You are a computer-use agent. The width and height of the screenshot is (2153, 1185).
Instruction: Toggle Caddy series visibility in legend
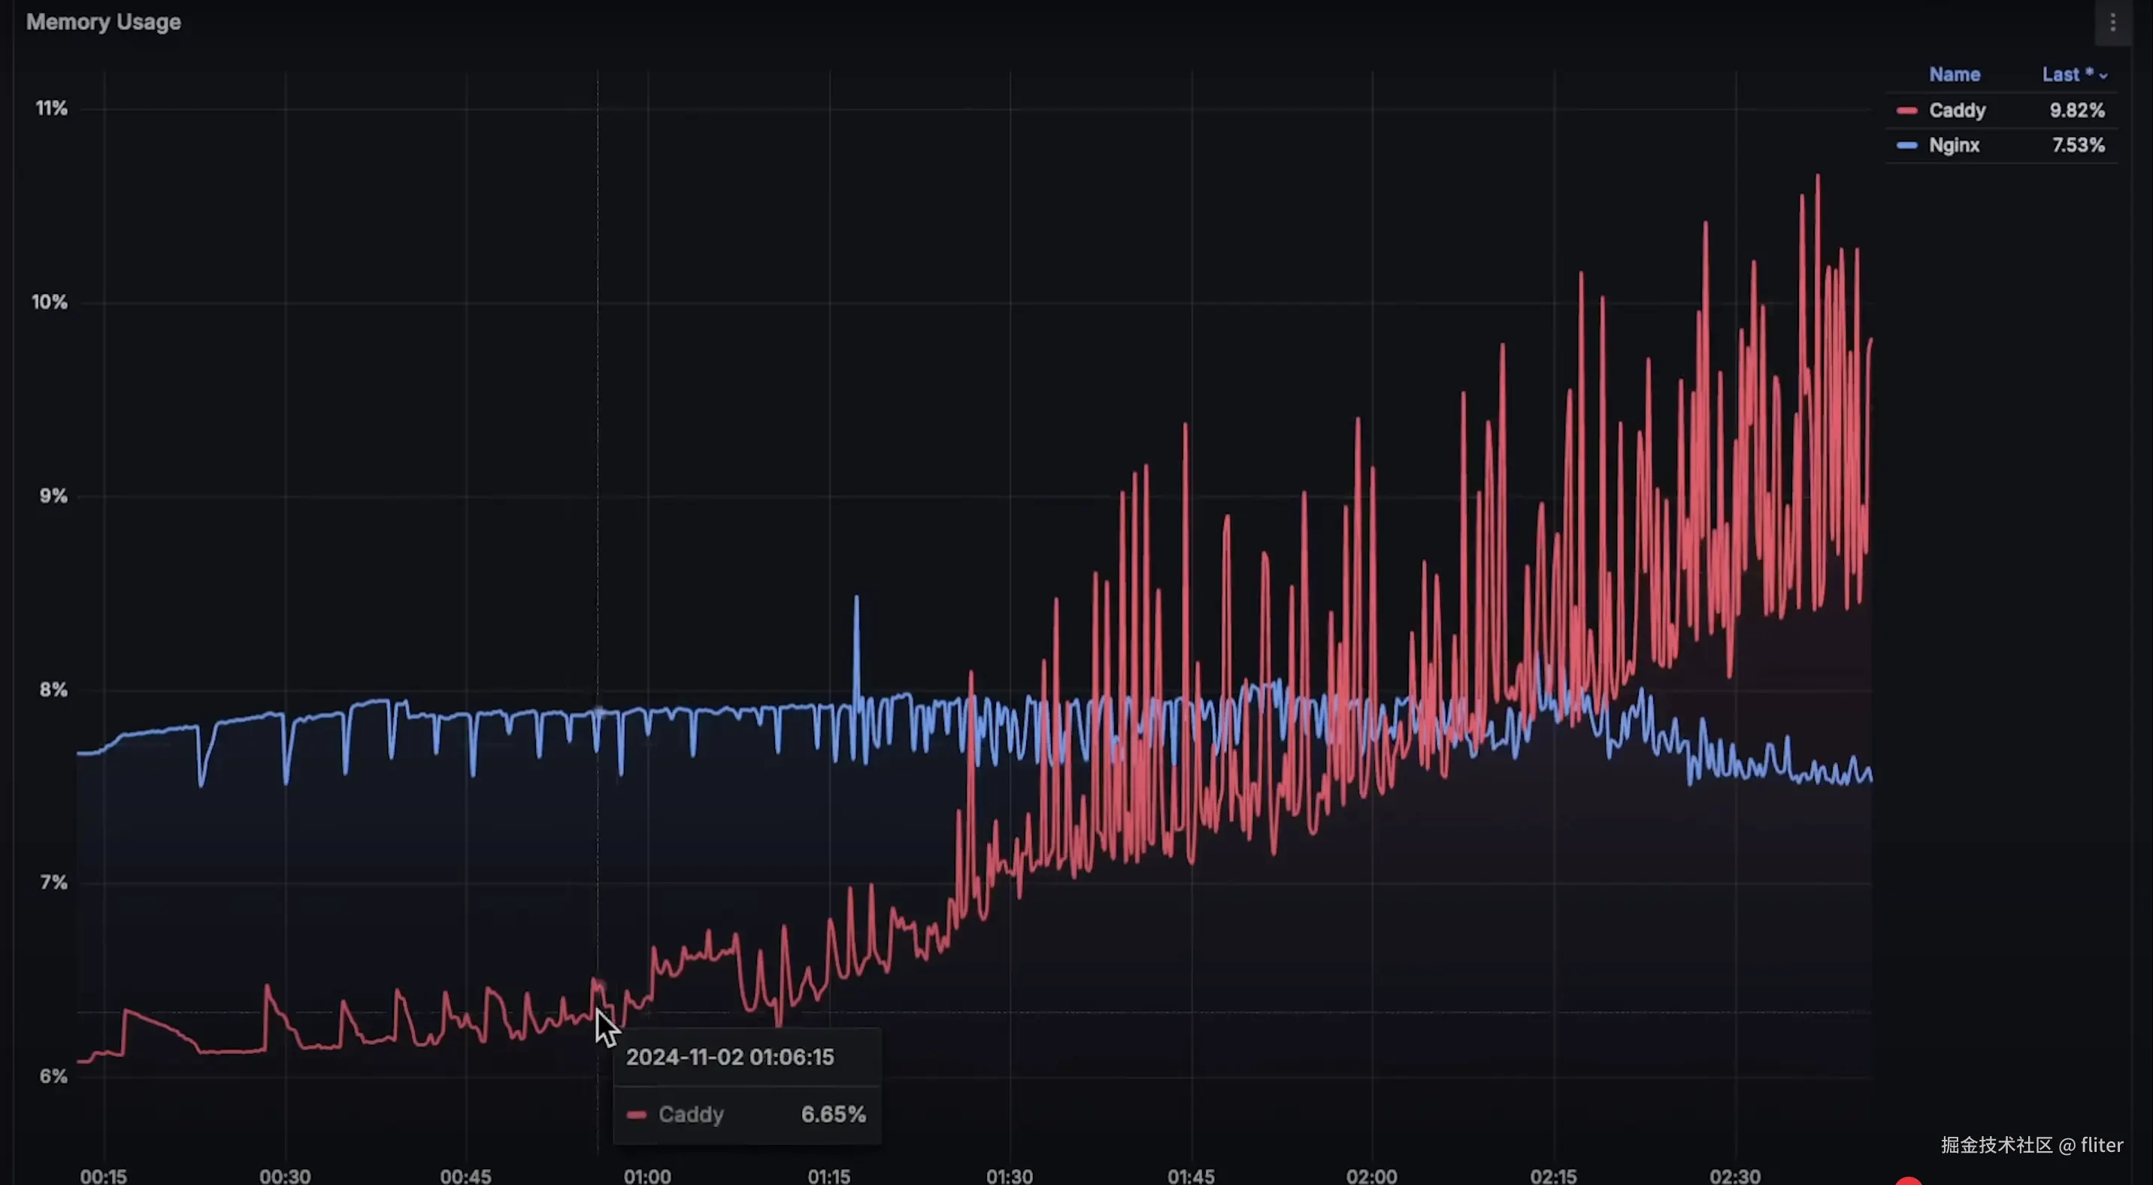point(1957,111)
